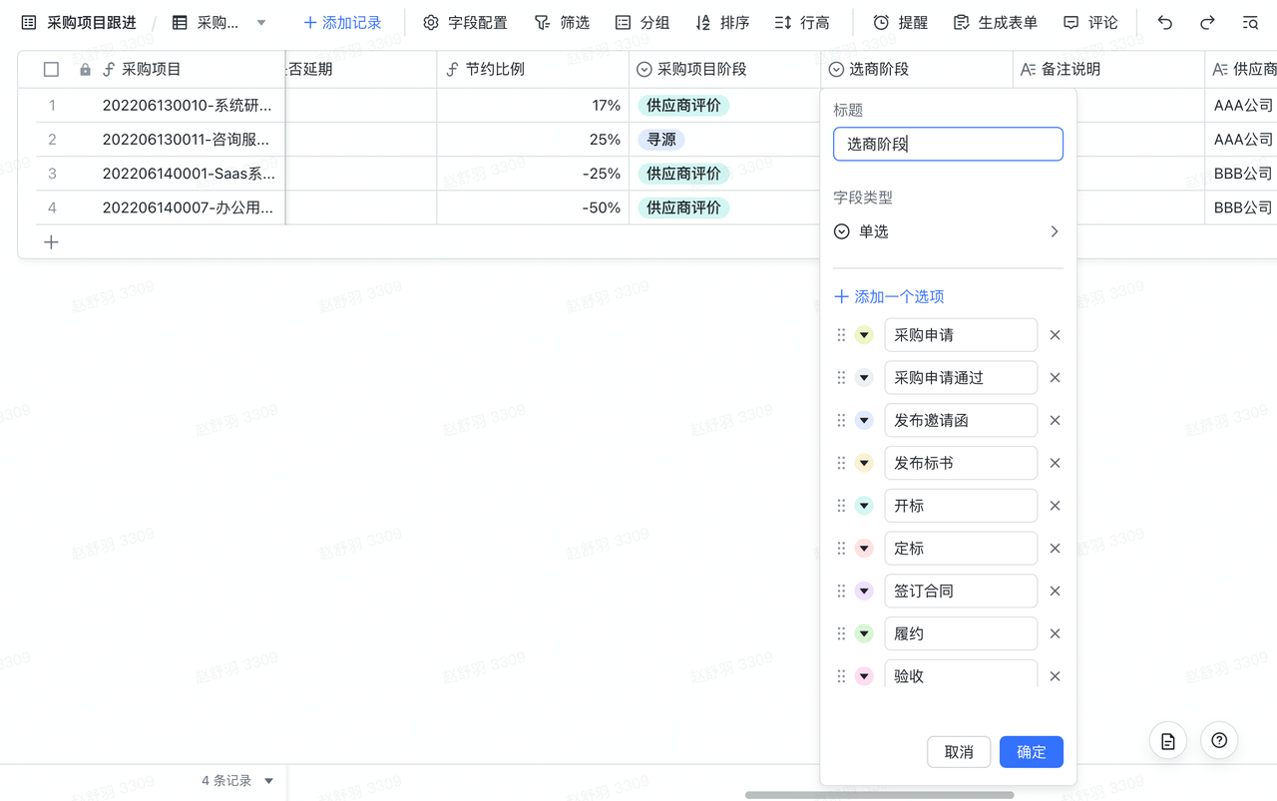The height and width of the screenshot is (801, 1277).
Task: Remove the 开标 option
Action: (x=1055, y=506)
